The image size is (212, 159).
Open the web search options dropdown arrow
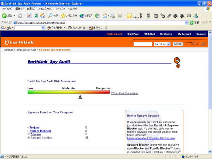[x=65, y=28]
